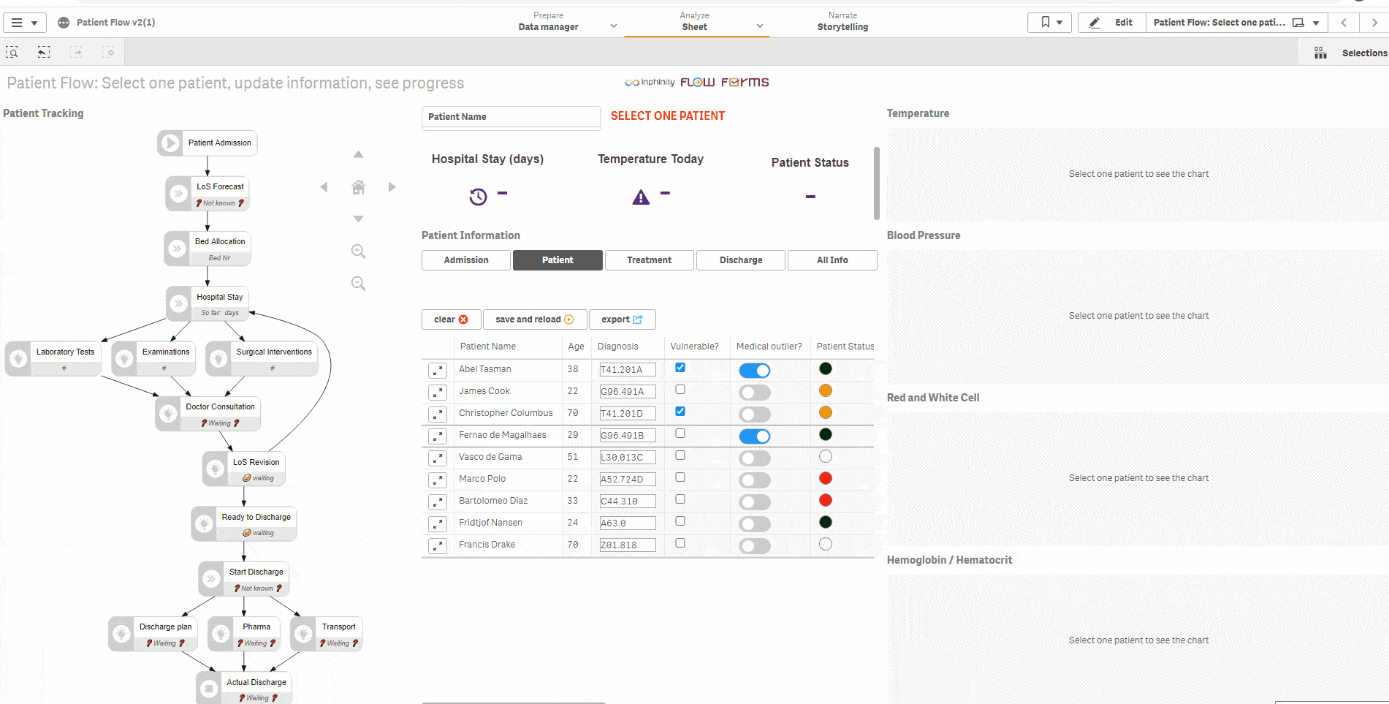Screen dimensions: 1389x704
Task: Turn on Medical outlier for James Cook
Action: pyautogui.click(x=755, y=393)
